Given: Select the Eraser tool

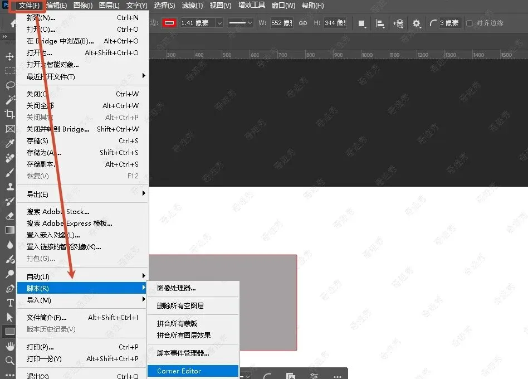Looking at the screenshot, I should [x=10, y=216].
